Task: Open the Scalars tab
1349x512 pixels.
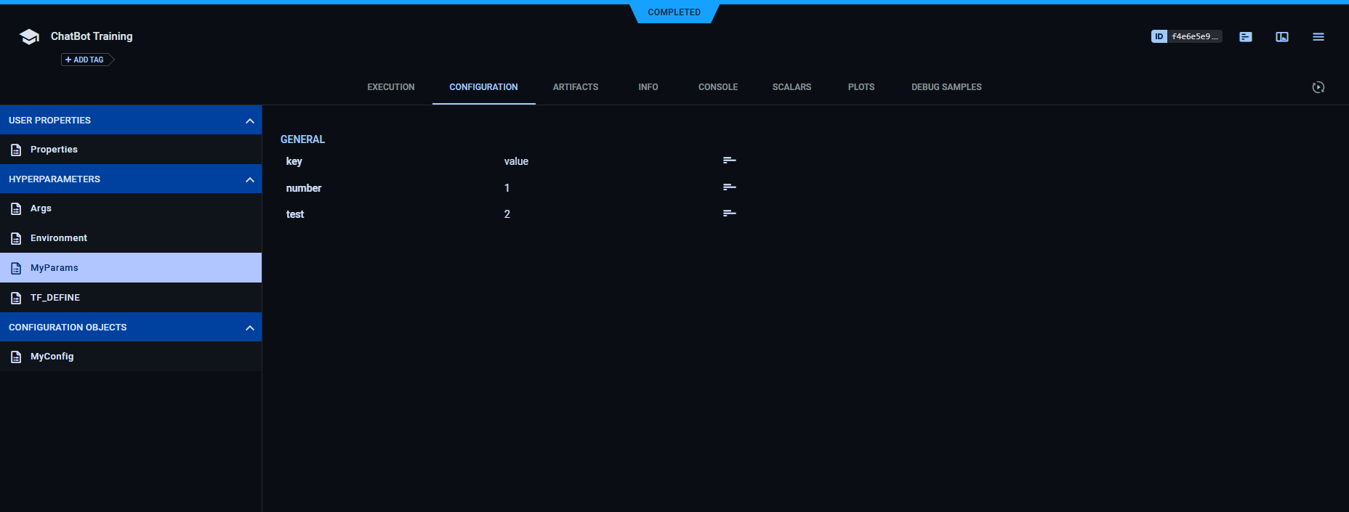Action: point(792,87)
